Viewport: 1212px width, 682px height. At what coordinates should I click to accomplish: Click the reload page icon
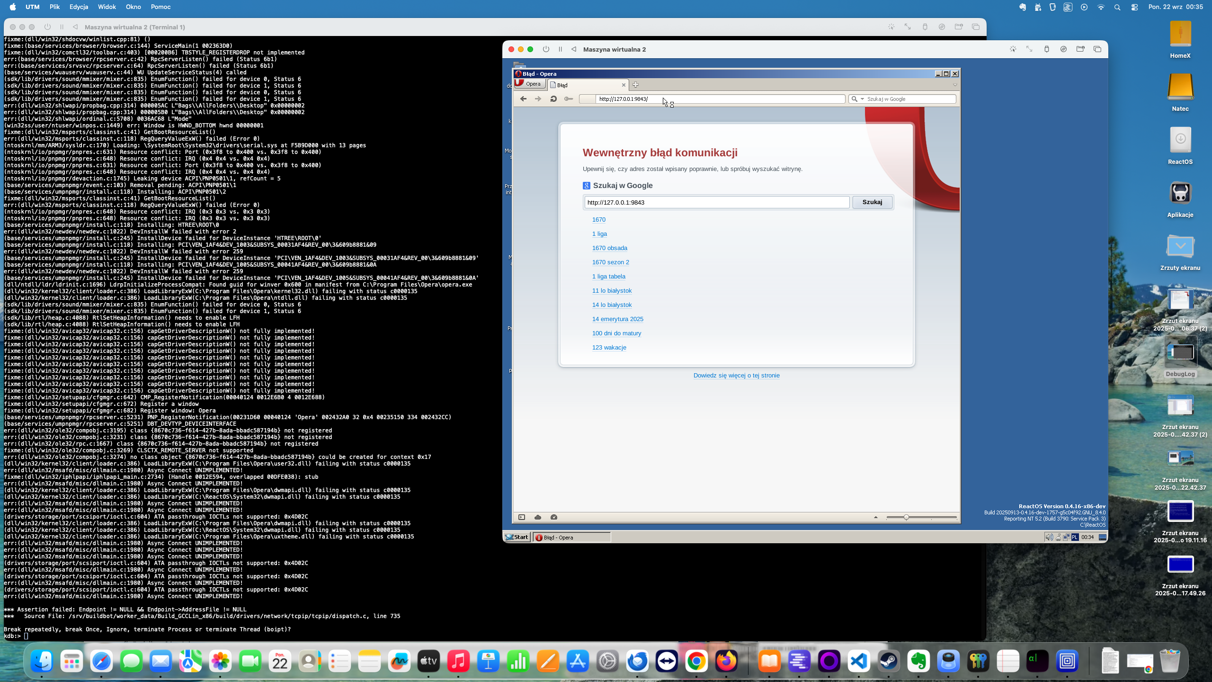[x=553, y=99]
